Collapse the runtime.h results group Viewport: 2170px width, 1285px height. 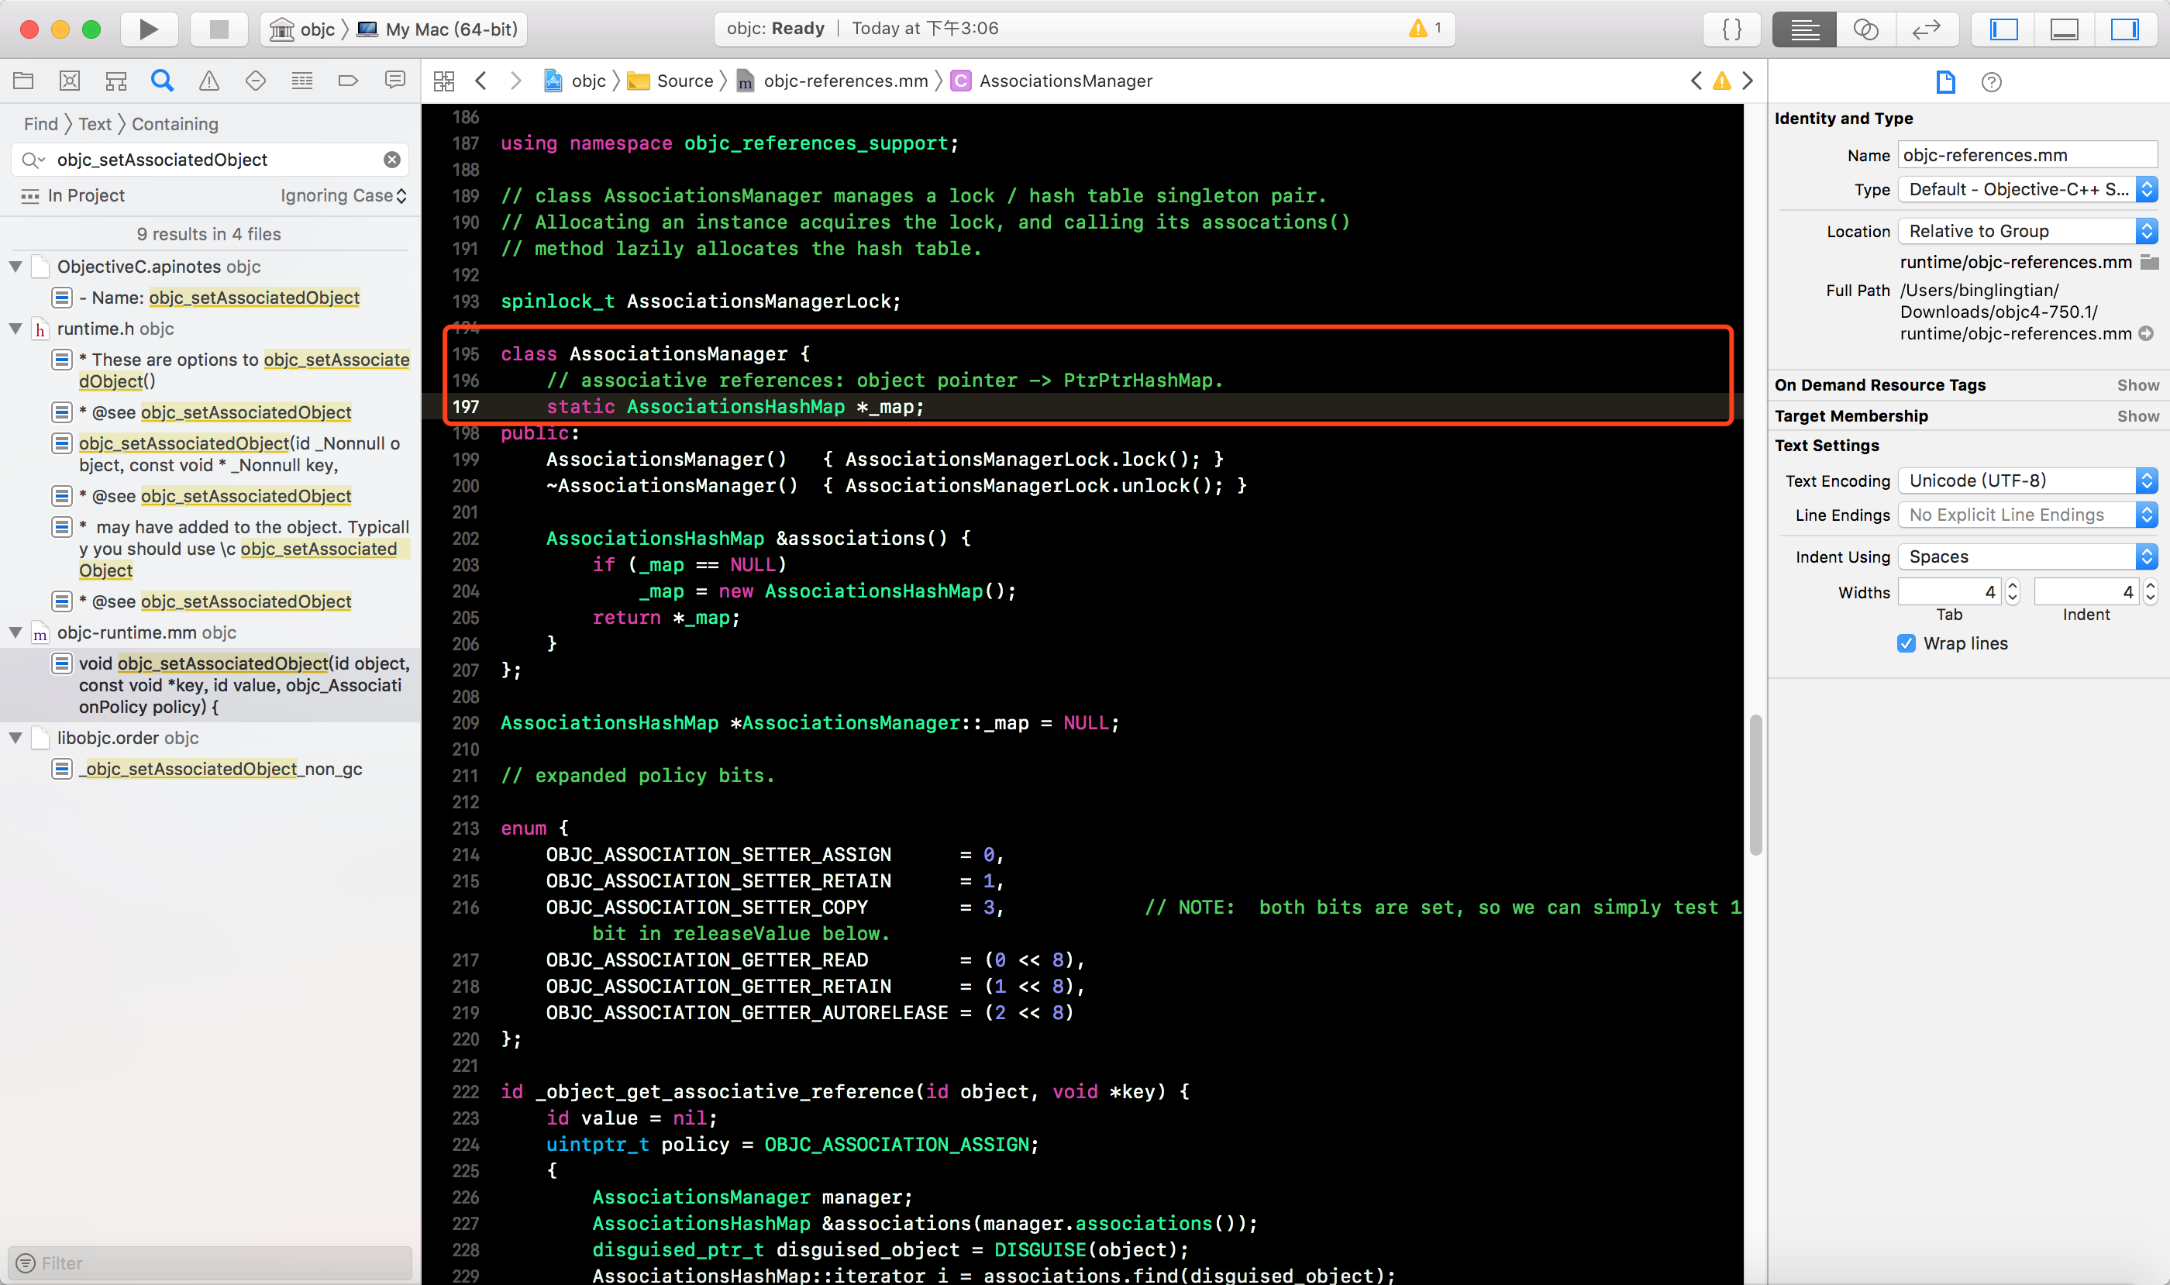[x=15, y=329]
